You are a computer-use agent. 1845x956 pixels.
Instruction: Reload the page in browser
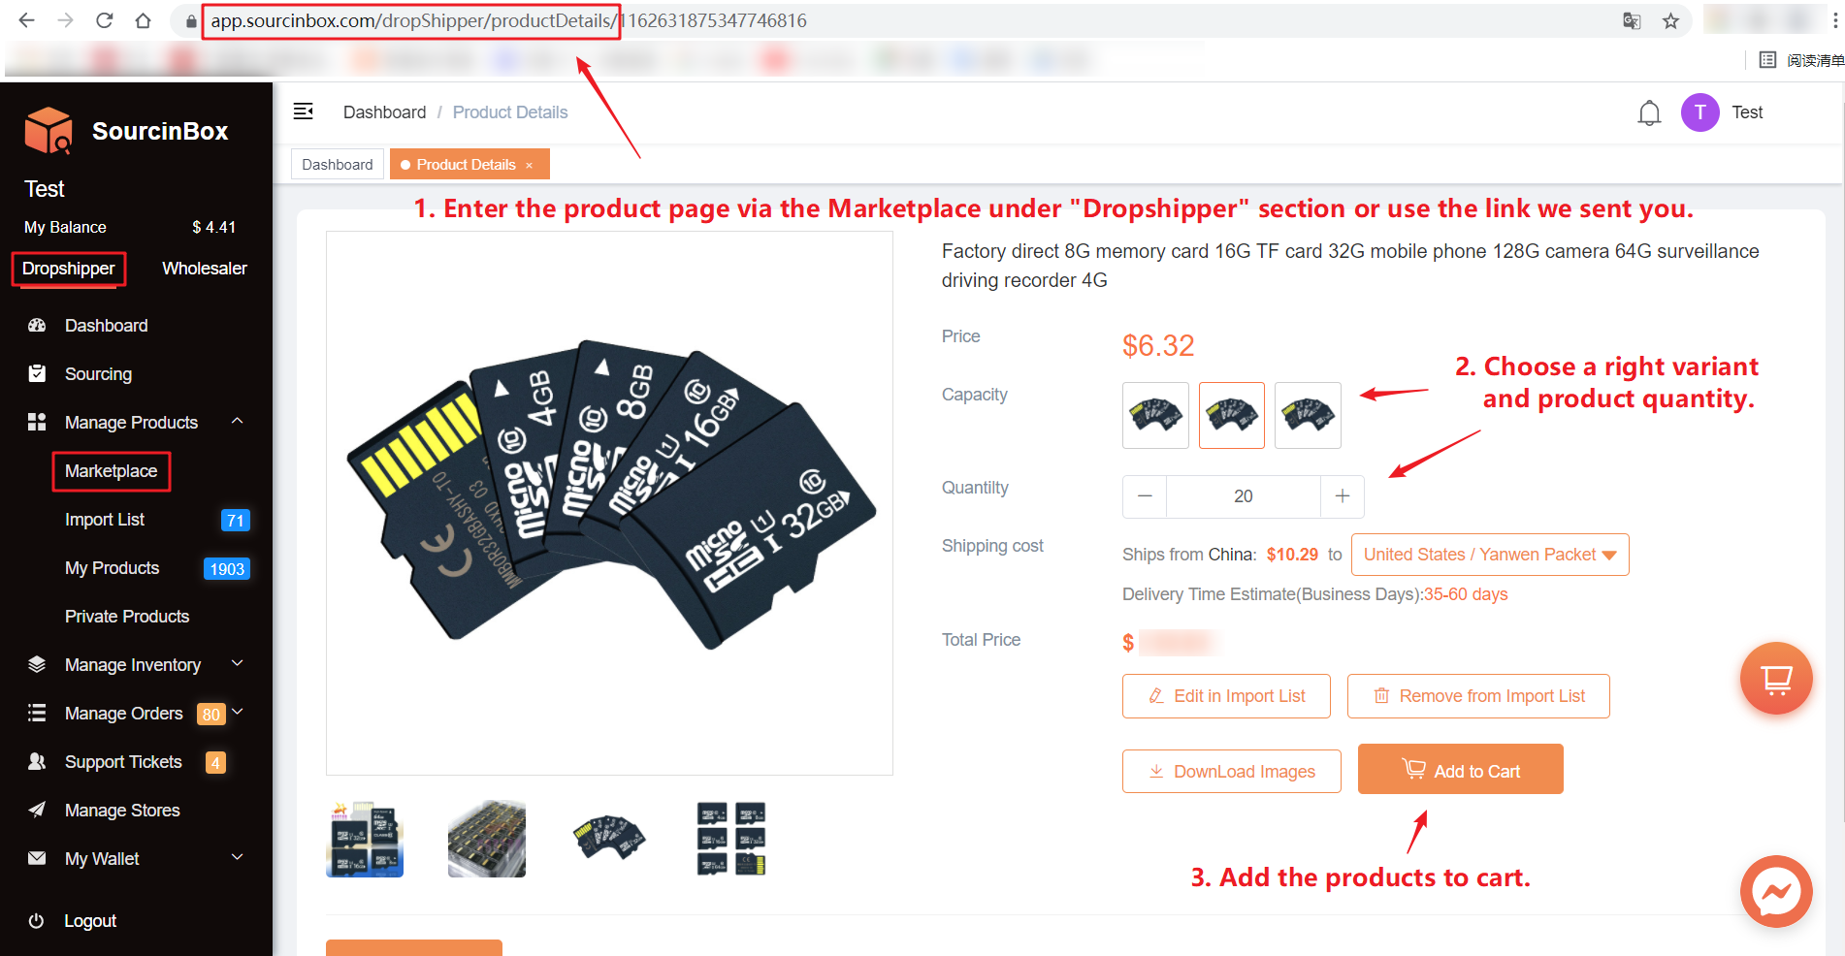tap(105, 20)
